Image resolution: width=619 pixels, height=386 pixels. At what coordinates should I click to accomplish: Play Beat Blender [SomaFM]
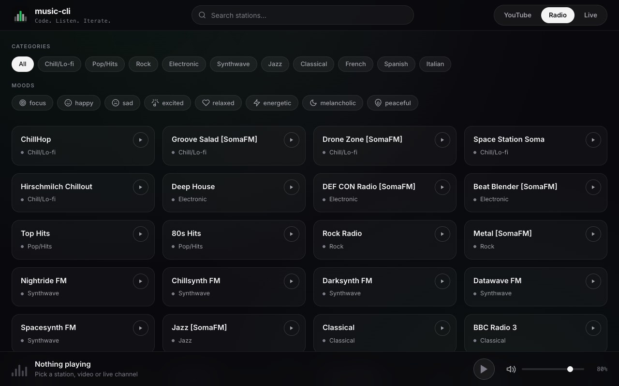(593, 187)
